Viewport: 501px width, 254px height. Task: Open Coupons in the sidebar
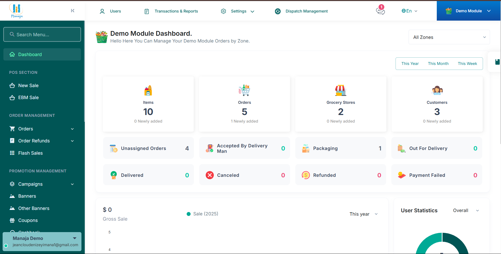pos(28,220)
